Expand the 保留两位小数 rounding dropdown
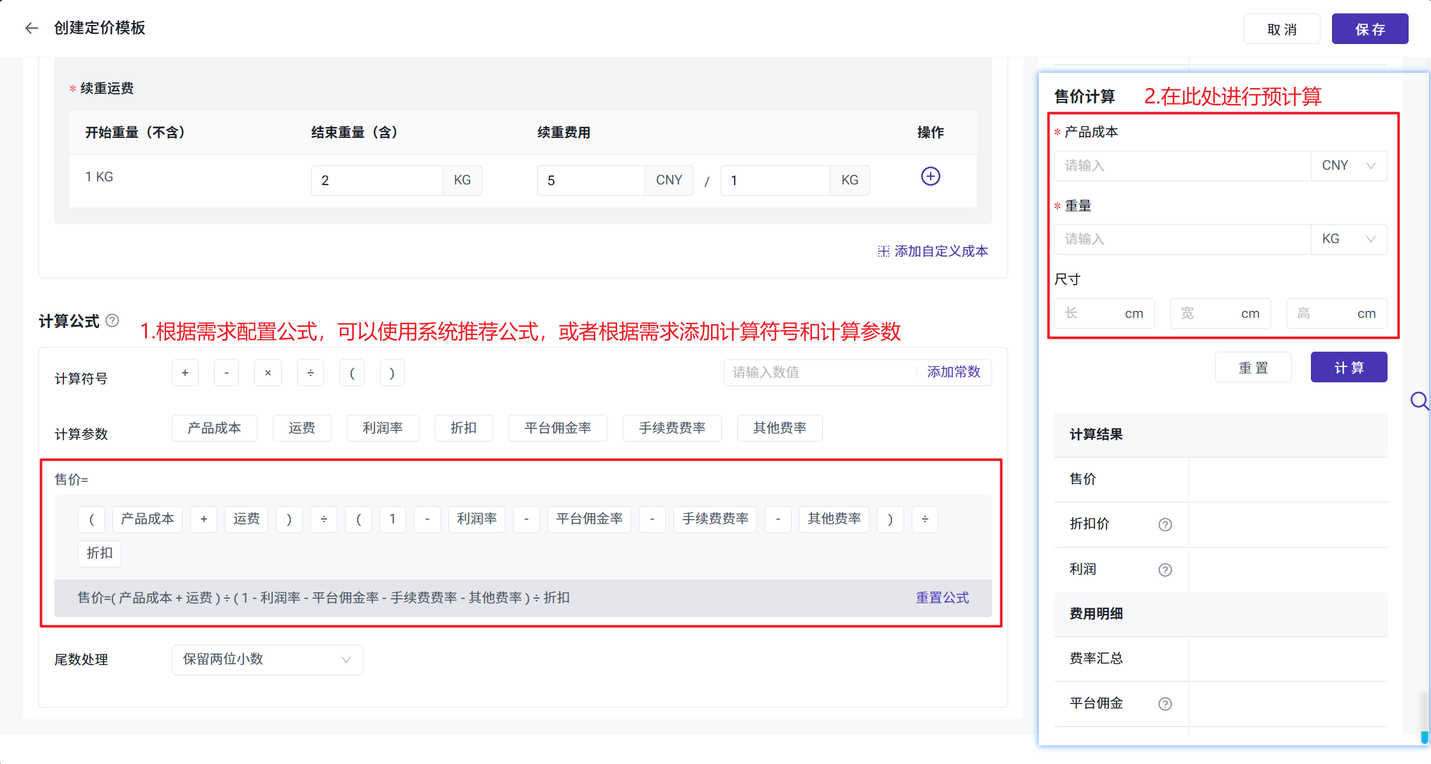The image size is (1431, 764). click(x=267, y=659)
